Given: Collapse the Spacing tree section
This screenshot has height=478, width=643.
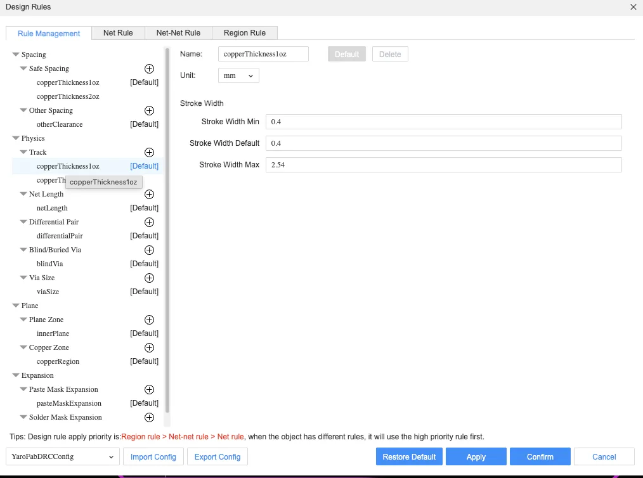Looking at the screenshot, I should (x=15, y=55).
